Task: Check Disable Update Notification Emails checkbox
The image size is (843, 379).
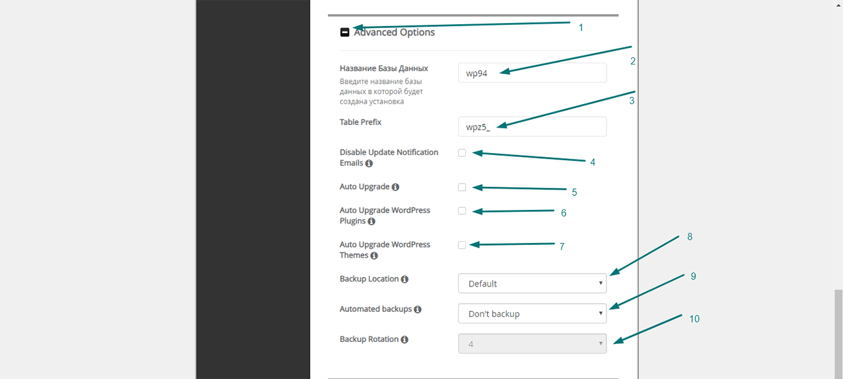Action: coord(462,152)
